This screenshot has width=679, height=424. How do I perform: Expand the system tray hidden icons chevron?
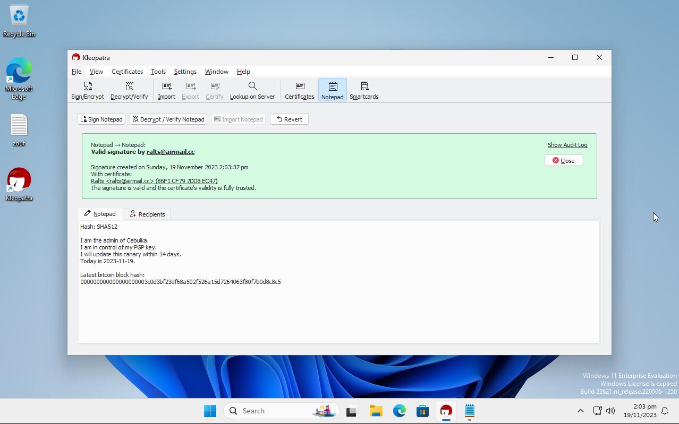(x=580, y=411)
